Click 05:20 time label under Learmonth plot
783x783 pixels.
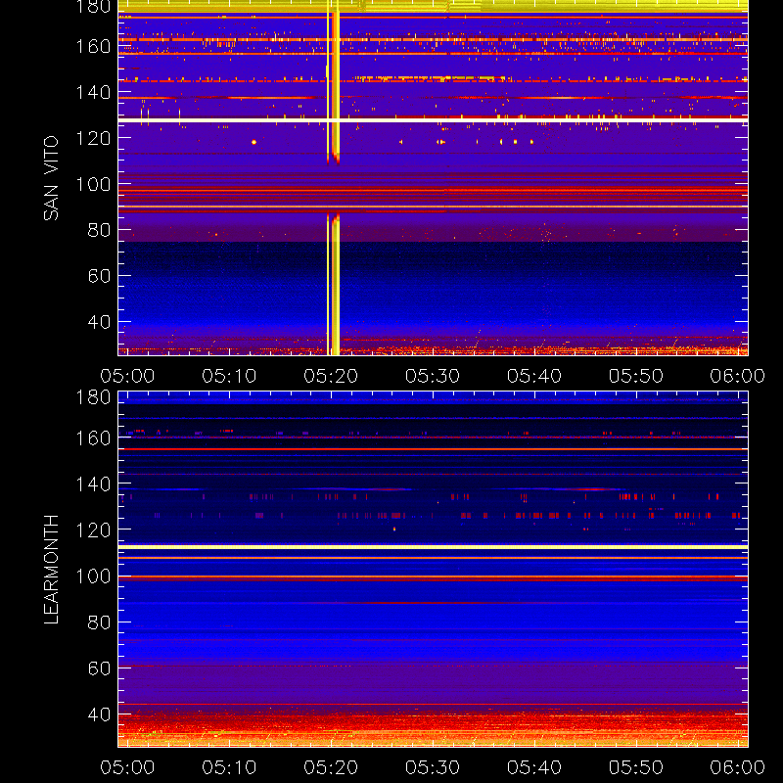331,767
